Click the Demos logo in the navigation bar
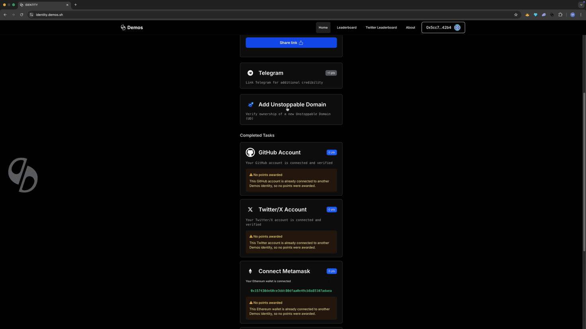Viewport: 586px width, 329px height. (x=131, y=27)
